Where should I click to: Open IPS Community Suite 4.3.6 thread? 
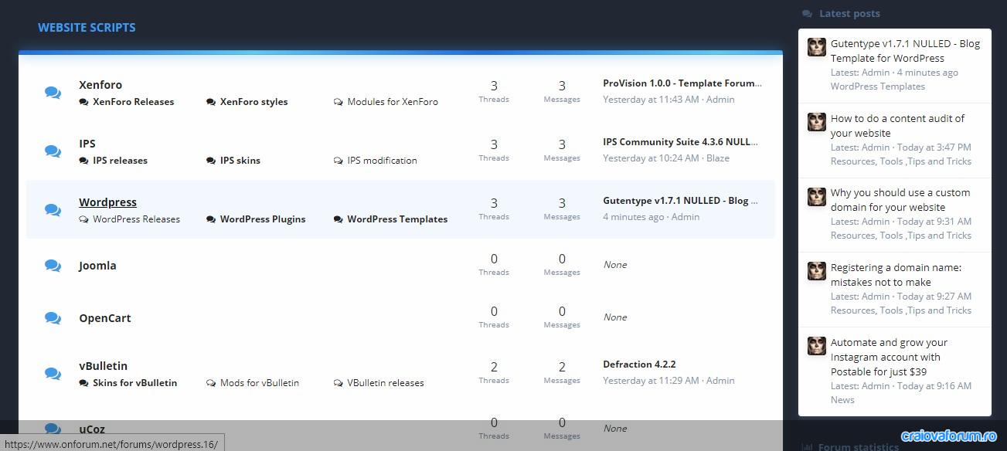[680, 142]
